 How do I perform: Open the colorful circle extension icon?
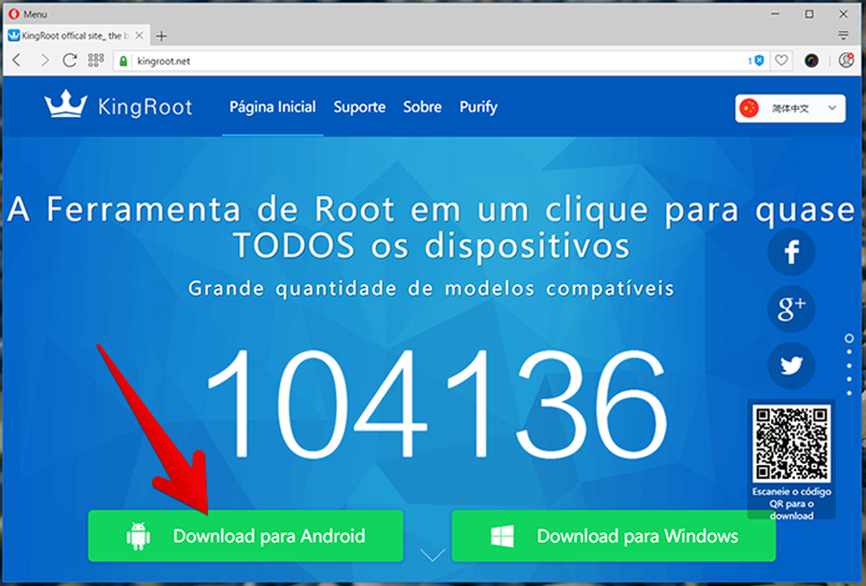pos(812,61)
